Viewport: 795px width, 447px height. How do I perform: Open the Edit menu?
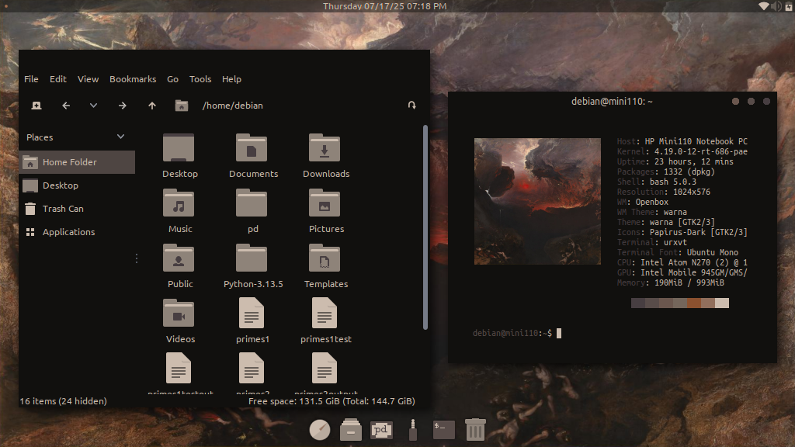57,79
